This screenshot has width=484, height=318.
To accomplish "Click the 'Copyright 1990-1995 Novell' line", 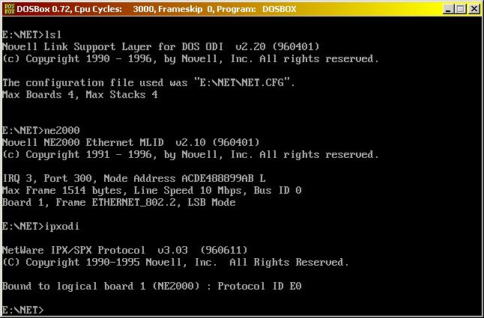I will 175,262.
